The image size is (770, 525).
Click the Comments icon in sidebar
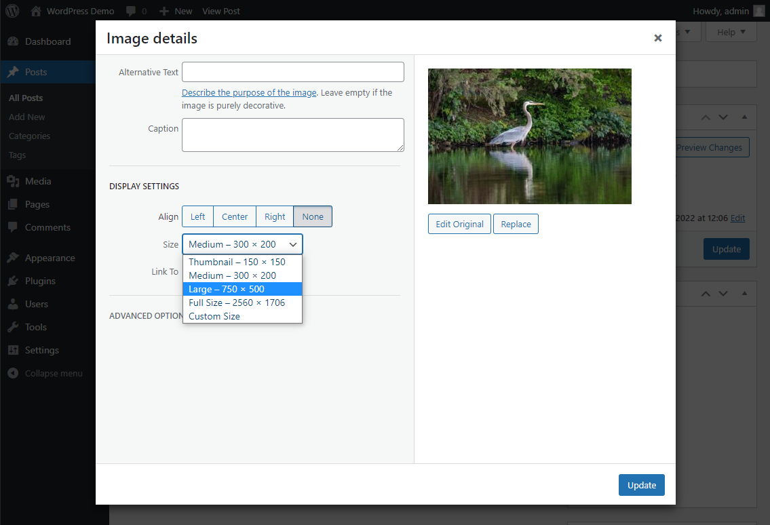click(x=14, y=227)
